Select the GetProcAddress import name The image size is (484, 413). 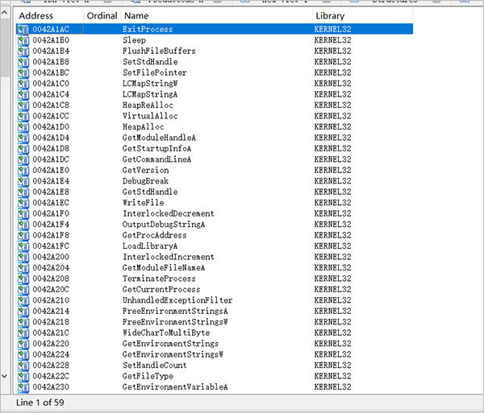pyautogui.click(x=156, y=235)
